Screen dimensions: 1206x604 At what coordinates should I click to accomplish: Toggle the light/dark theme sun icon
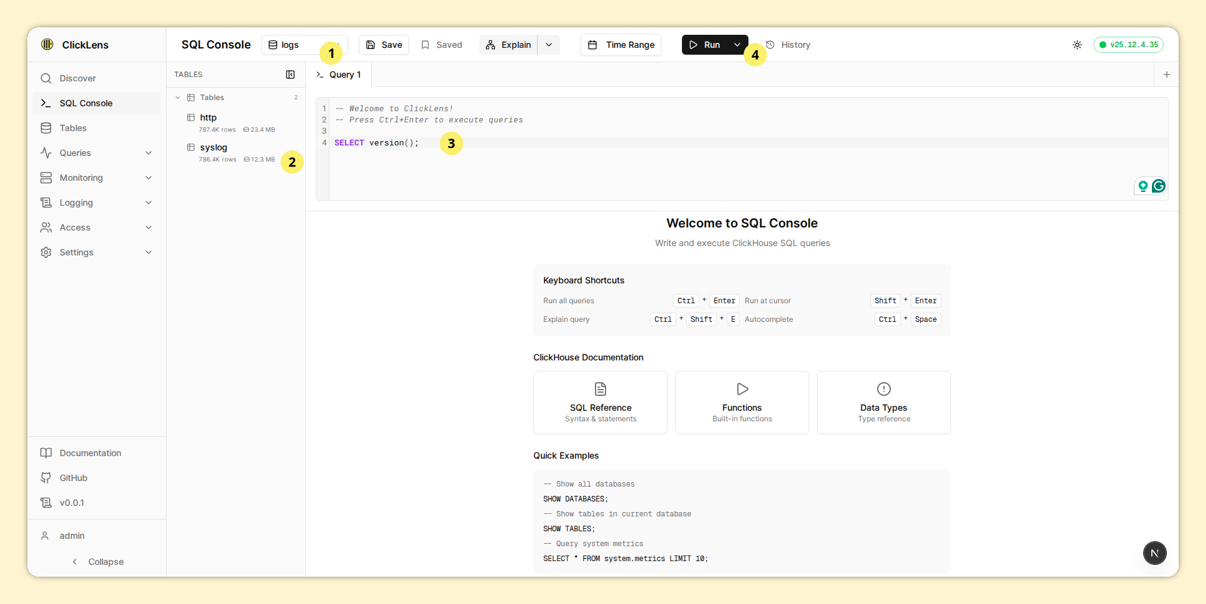[1077, 45]
